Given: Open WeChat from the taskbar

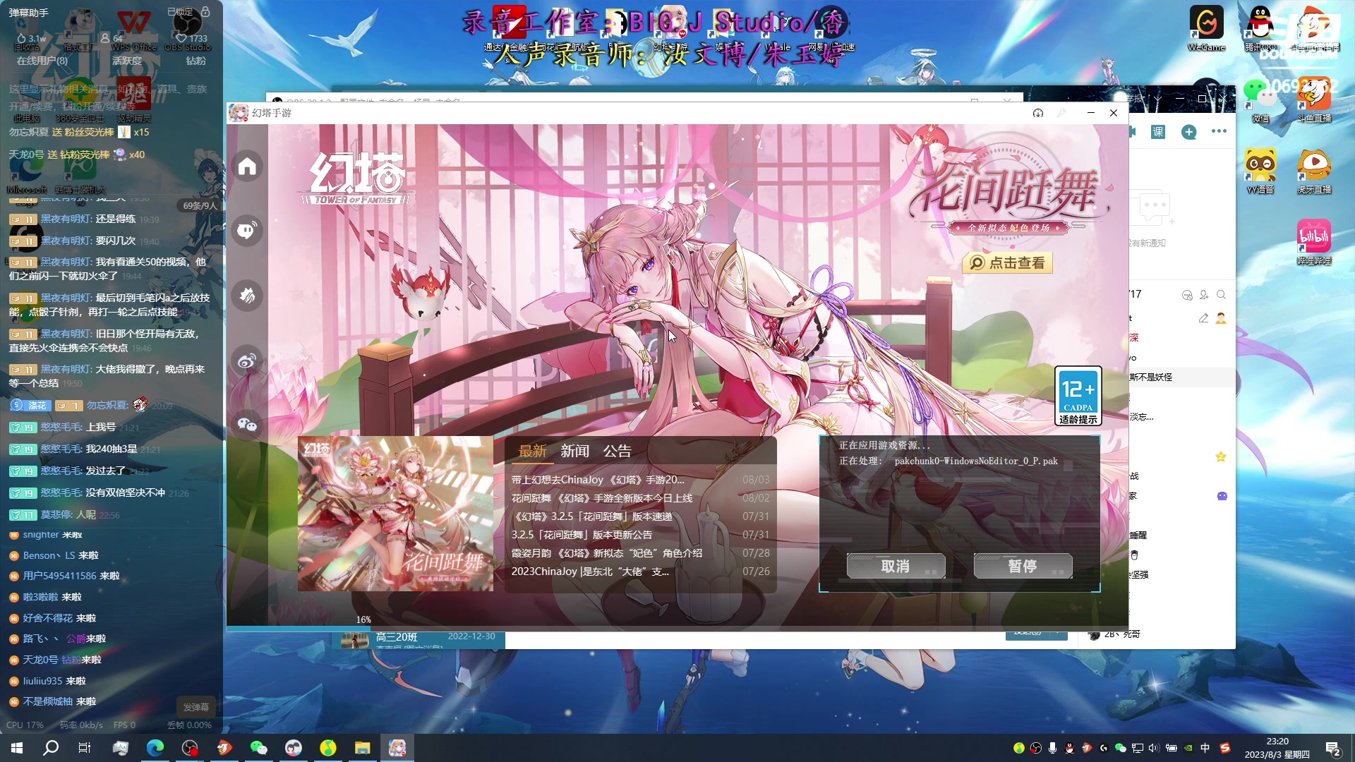Looking at the screenshot, I should pyautogui.click(x=259, y=748).
